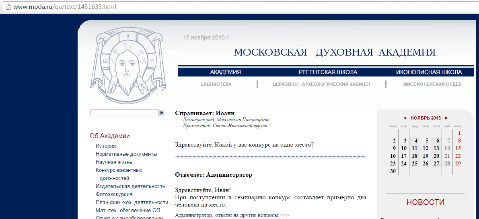
Task: Open the АКАДЕМИЯ menu tab
Action: pos(226,72)
